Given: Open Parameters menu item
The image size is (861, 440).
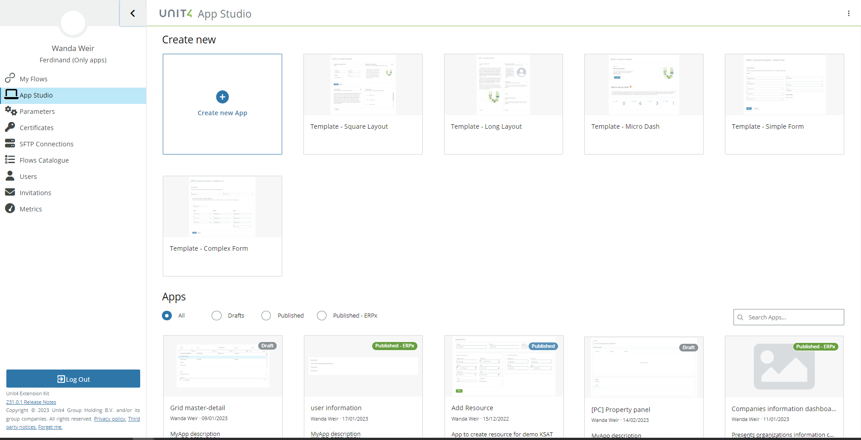Looking at the screenshot, I should point(73,111).
